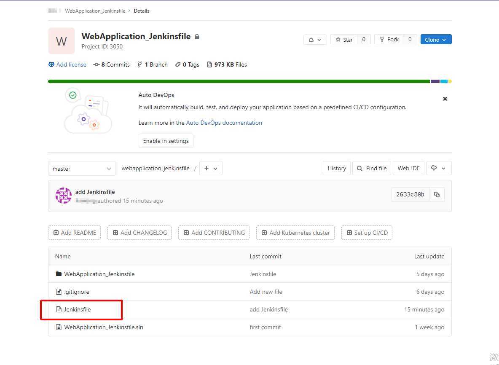The image size is (499, 365).
Task: Click the star count of 0
Action: point(364,40)
